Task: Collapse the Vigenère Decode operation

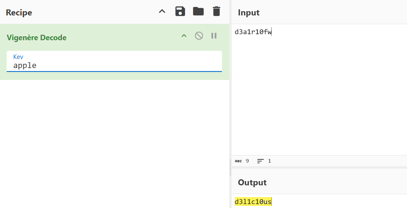Action: pos(184,36)
